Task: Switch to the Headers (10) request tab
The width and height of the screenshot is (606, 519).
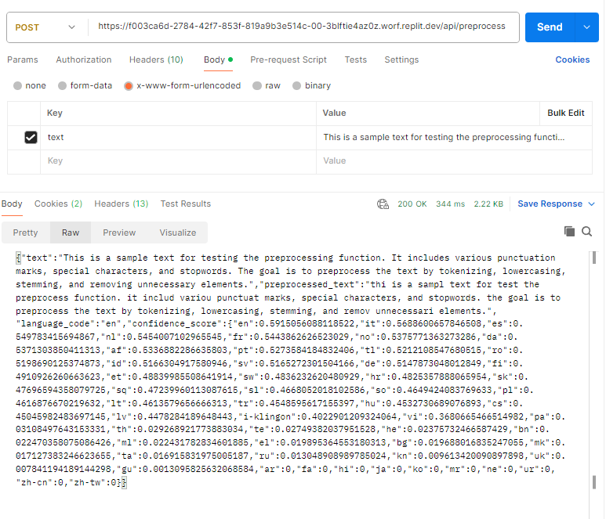Action: [x=156, y=59]
